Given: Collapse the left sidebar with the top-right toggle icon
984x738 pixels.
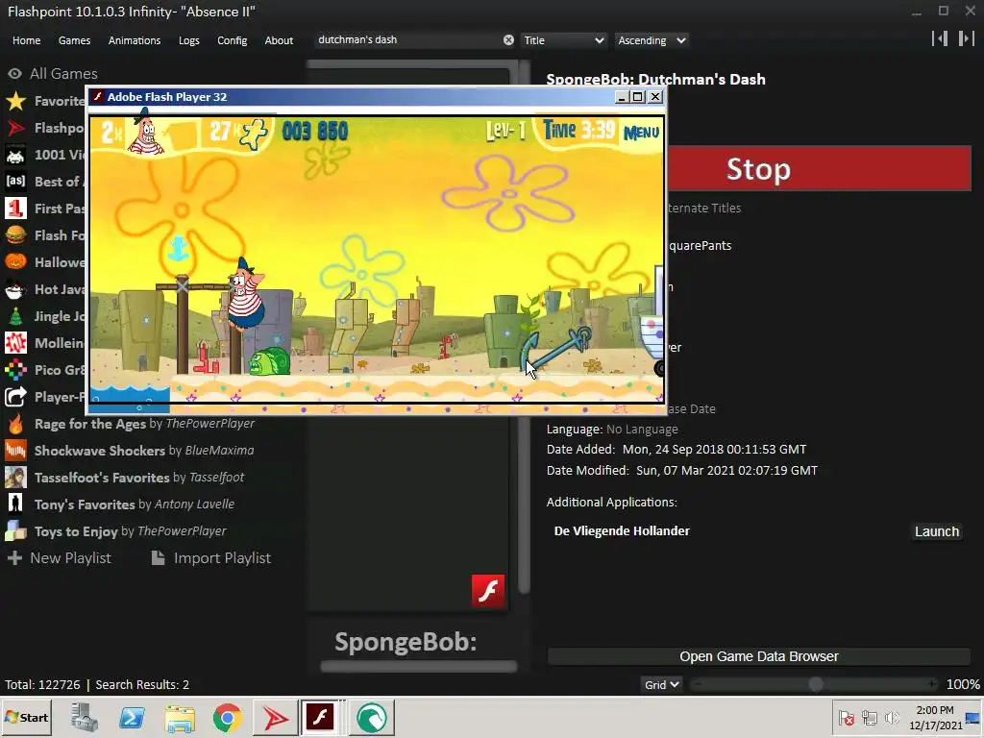Looking at the screenshot, I should pyautogui.click(x=940, y=38).
